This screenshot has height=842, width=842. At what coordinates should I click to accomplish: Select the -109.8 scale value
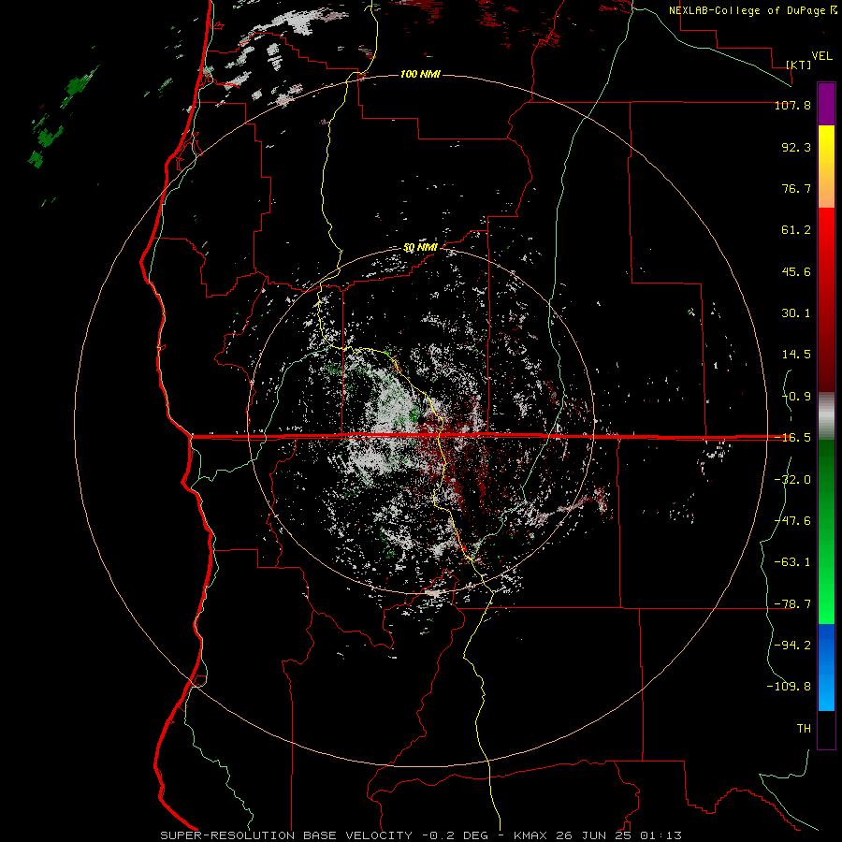pyautogui.click(x=789, y=687)
